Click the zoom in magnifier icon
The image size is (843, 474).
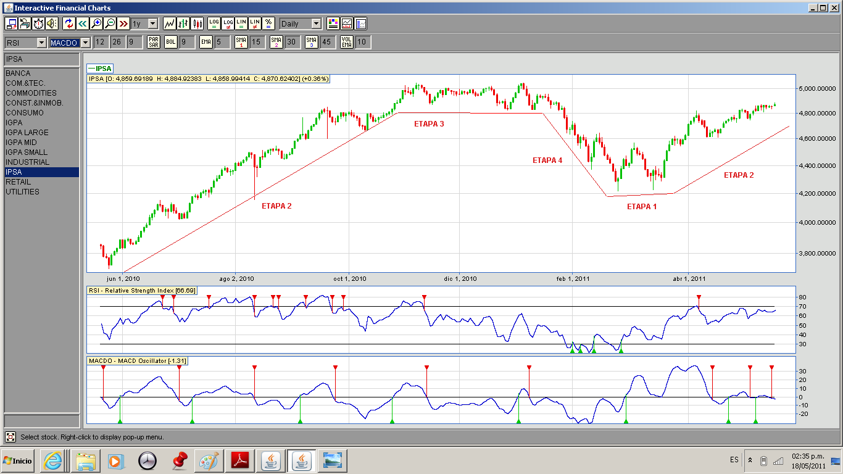(96, 23)
